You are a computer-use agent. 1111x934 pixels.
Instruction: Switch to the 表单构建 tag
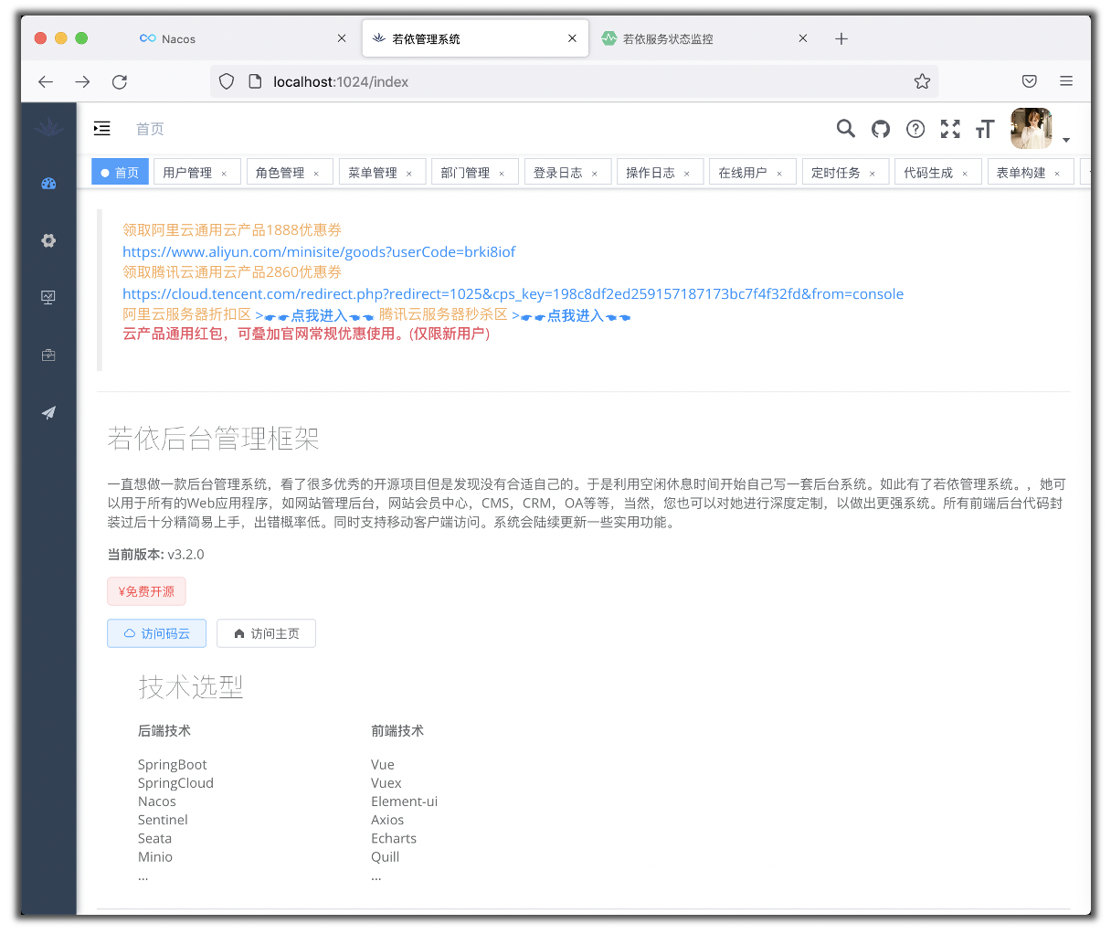[1021, 172]
